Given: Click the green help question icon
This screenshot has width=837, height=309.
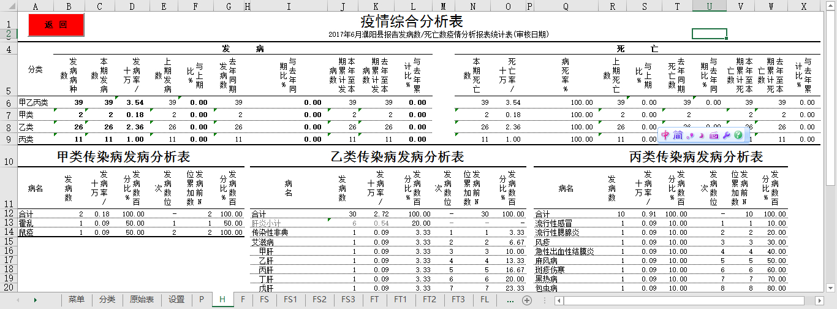Looking at the screenshot, I should coord(738,135).
